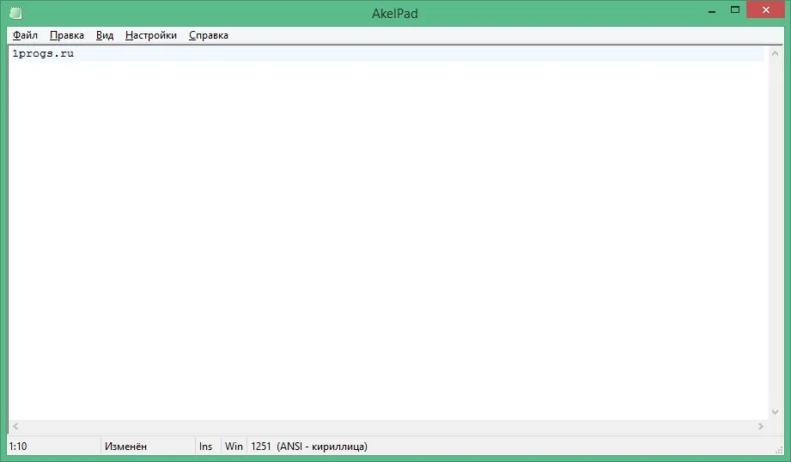This screenshot has width=791, height=462.
Task: Click the Изменён status indicator
Action: (125, 447)
